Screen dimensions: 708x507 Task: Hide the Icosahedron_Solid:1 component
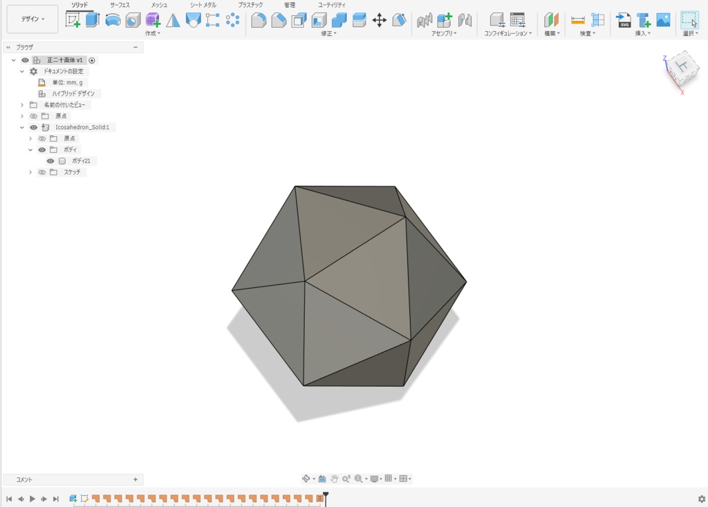coord(33,127)
